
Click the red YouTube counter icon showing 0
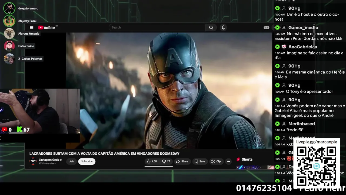pos(4,129)
